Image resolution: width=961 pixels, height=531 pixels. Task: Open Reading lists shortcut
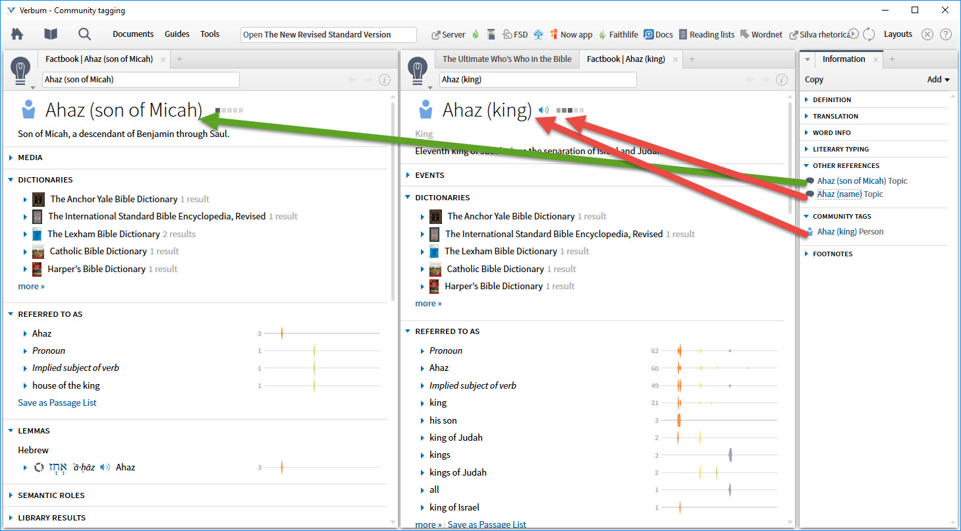click(707, 35)
